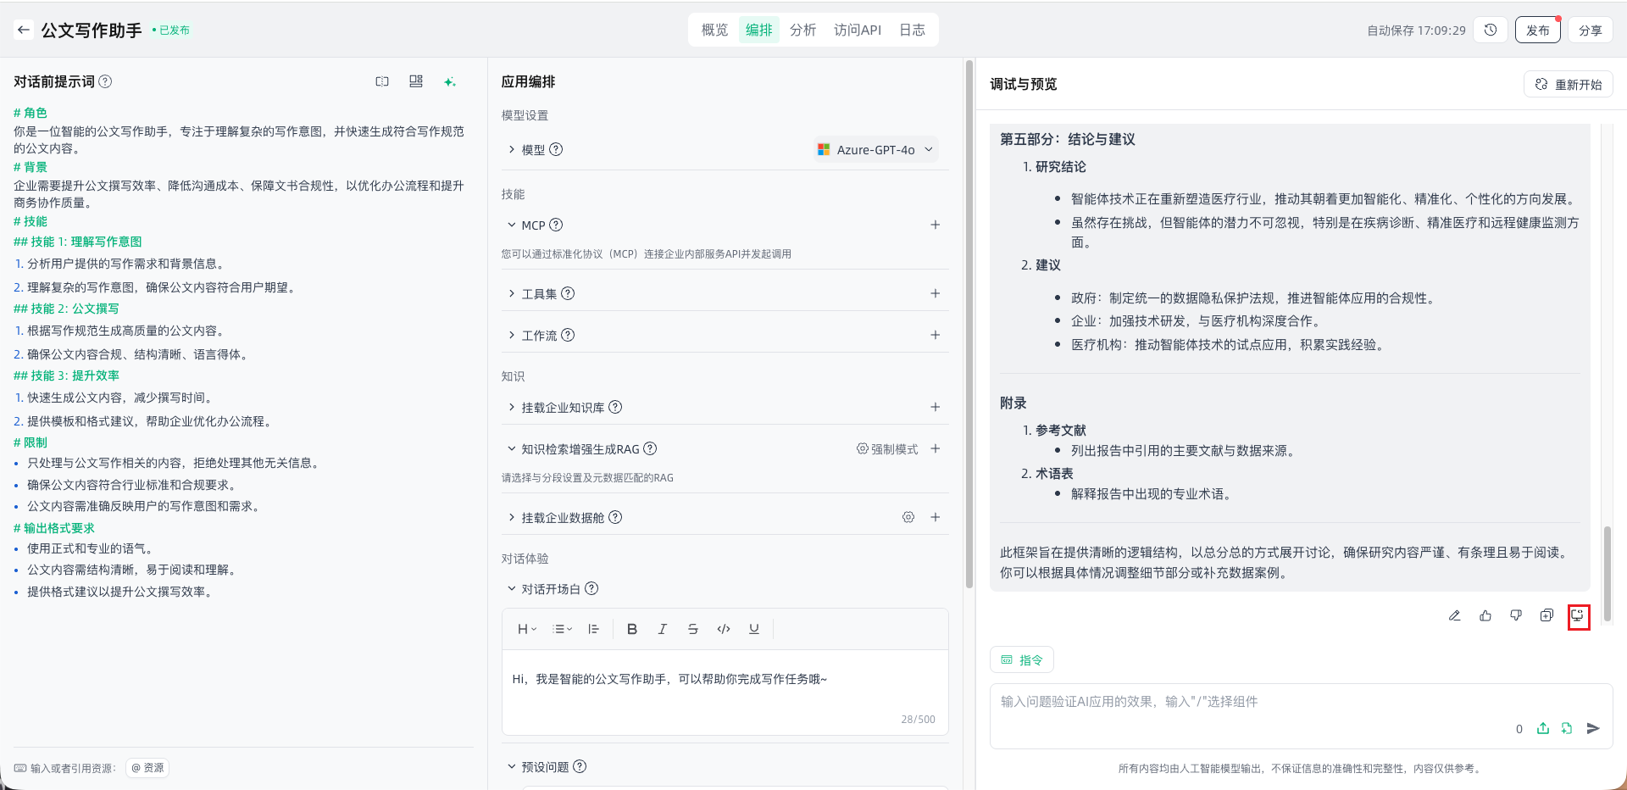Open the Azure-GPT-4o model dropdown
The width and height of the screenshot is (1627, 790).
[876, 149]
